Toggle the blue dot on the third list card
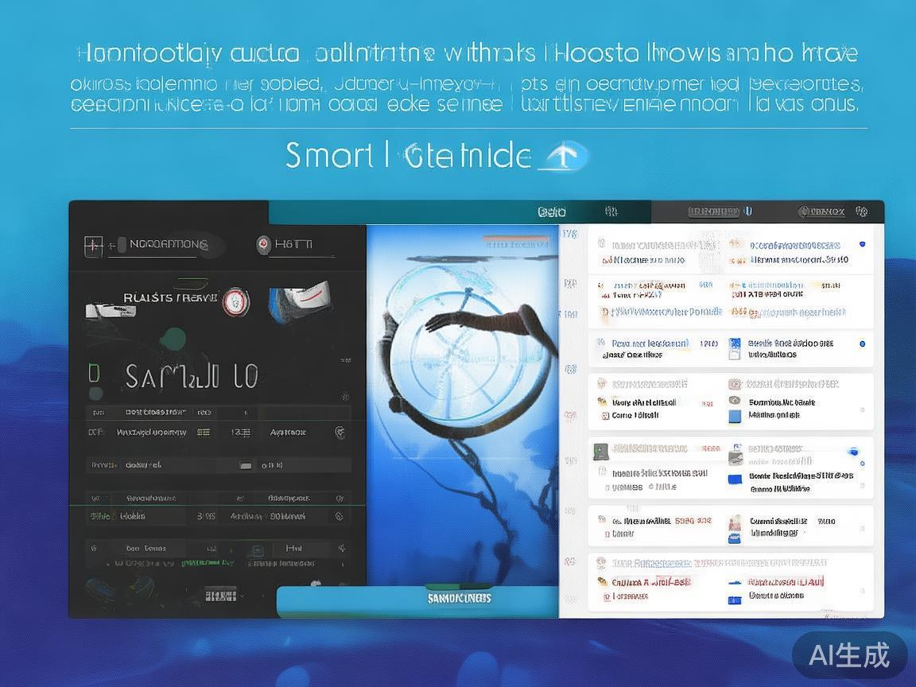This screenshot has height=687, width=916. tap(862, 344)
